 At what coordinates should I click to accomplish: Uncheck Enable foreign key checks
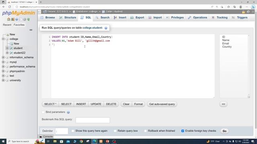click(183, 131)
